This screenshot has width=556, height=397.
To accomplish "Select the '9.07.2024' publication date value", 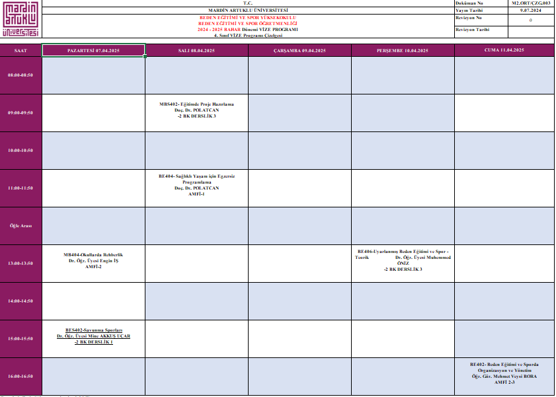I will [x=531, y=11].
